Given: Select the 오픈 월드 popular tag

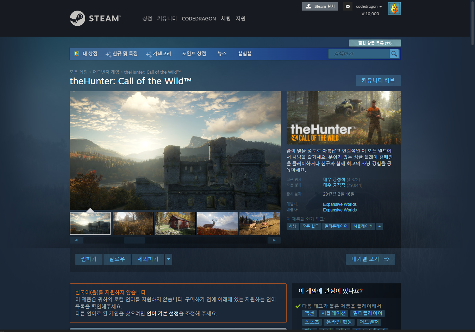Looking at the screenshot, I should click(x=310, y=226).
